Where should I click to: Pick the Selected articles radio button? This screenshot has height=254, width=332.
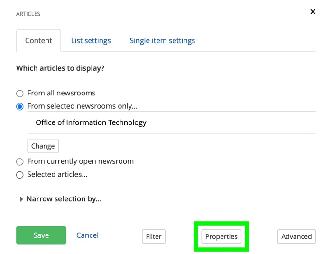click(x=20, y=175)
